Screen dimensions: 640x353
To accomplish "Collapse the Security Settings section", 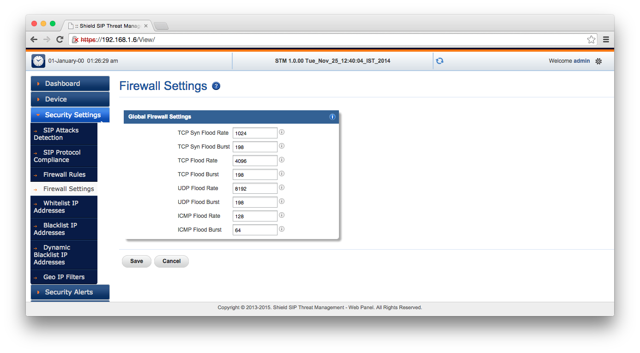I will click(x=70, y=115).
